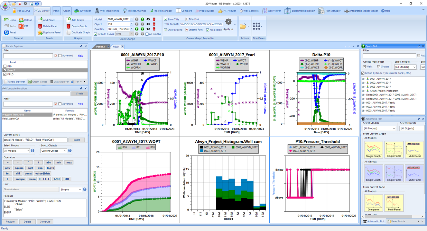
Task: Export to PowerPoint with PPT icon
Action: tap(21, 26)
